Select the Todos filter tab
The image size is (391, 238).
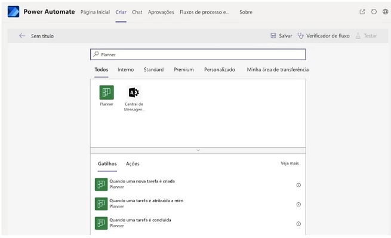pos(101,70)
